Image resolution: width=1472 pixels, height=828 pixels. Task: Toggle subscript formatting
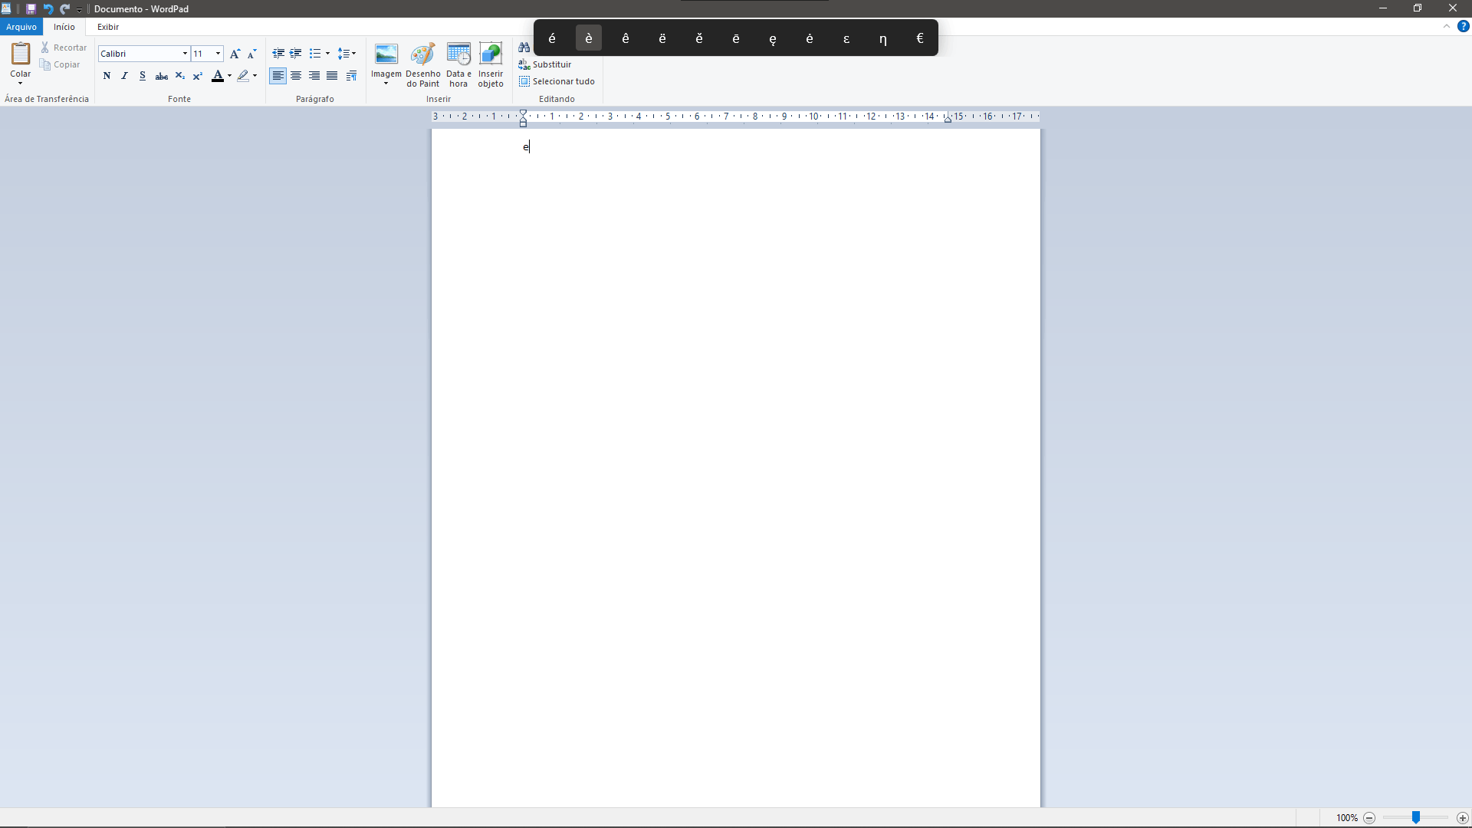[180, 76]
